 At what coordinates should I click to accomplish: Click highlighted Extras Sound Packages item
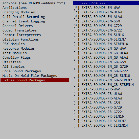point(35,80)
